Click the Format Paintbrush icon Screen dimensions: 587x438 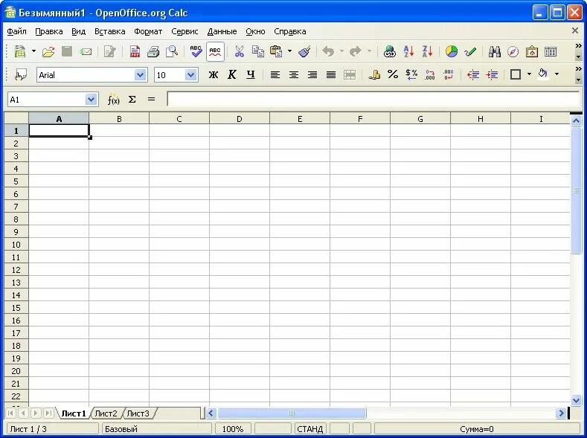pos(305,51)
